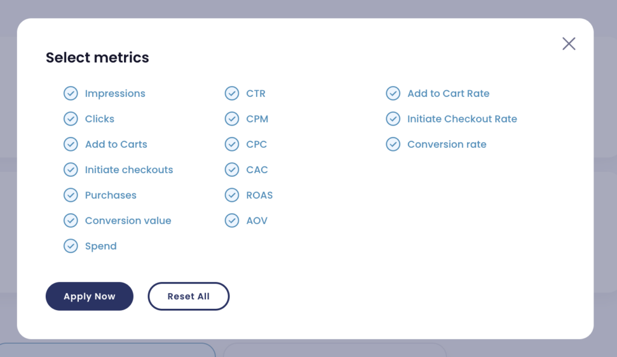This screenshot has width=617, height=357.
Task: Uncheck the Purchases metric
Action: tap(71, 195)
